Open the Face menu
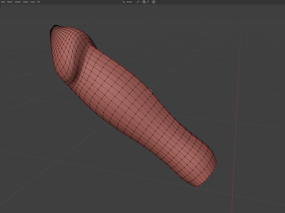 (33, 2)
